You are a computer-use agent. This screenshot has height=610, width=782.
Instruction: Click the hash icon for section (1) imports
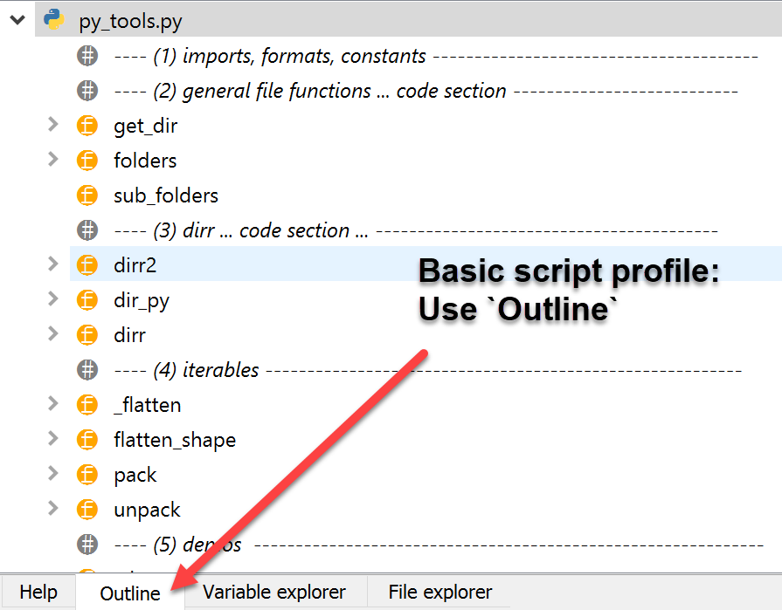[87, 56]
